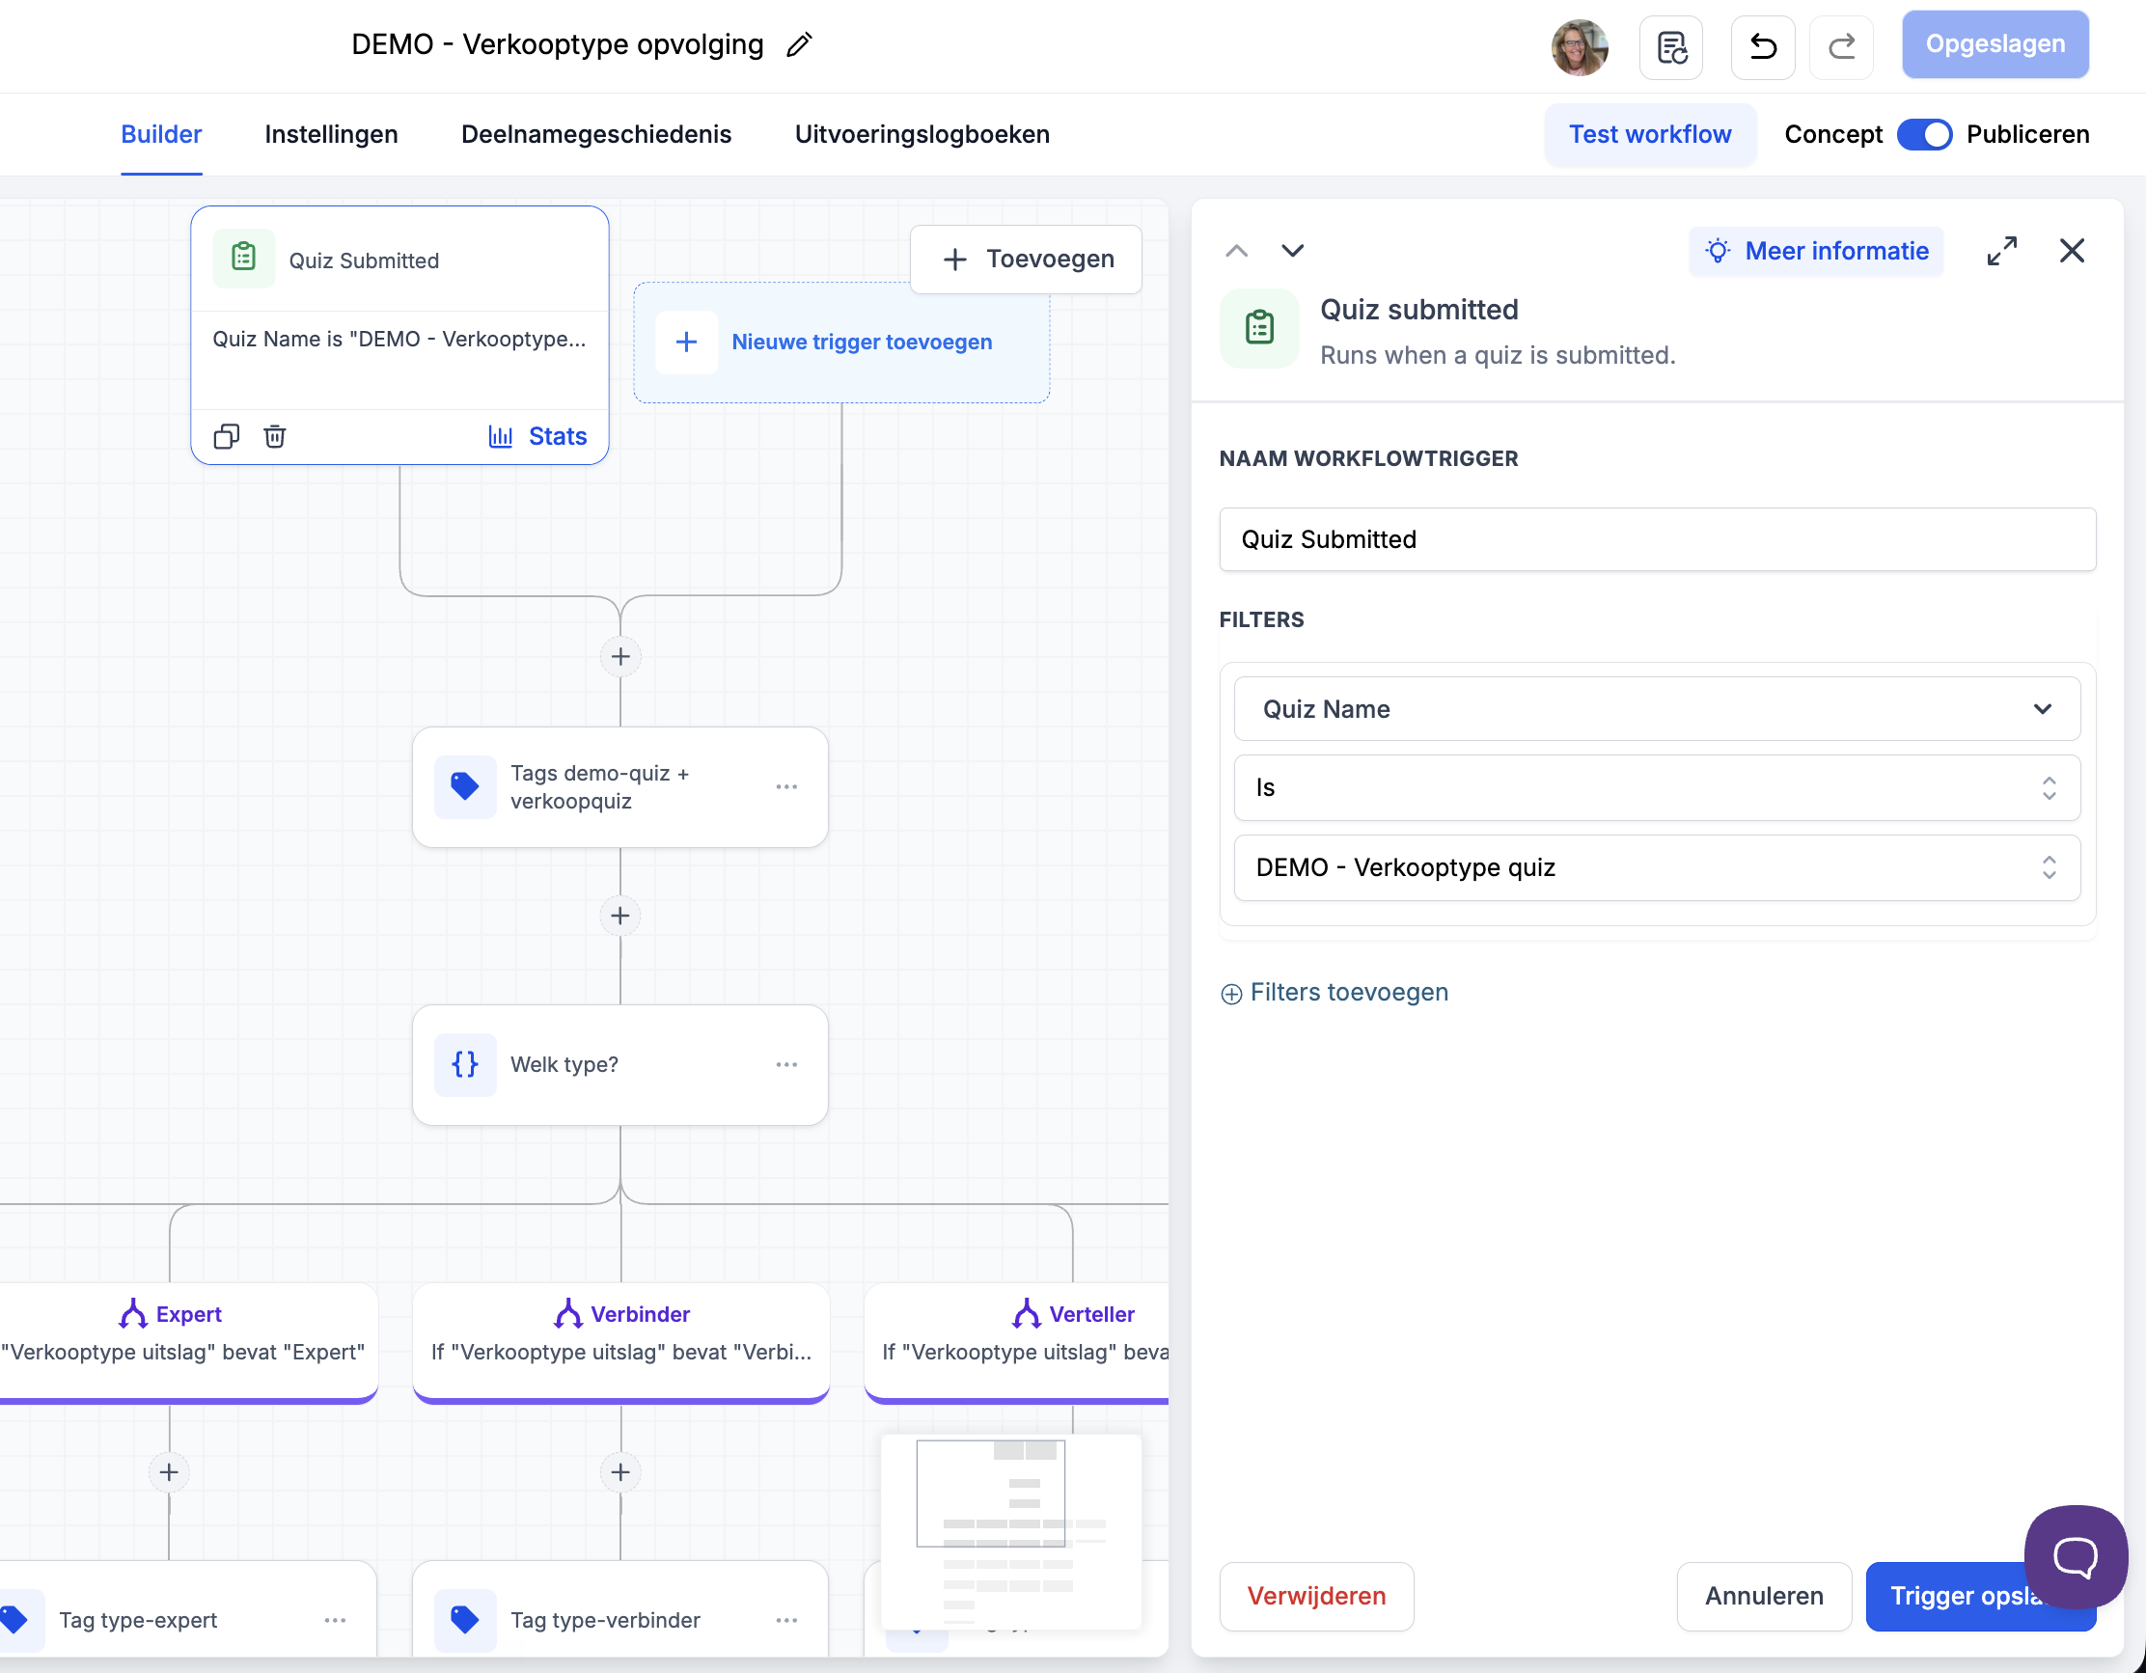The width and height of the screenshot is (2146, 1673).
Task: Click the Opgeslagen button
Action: click(x=1995, y=44)
